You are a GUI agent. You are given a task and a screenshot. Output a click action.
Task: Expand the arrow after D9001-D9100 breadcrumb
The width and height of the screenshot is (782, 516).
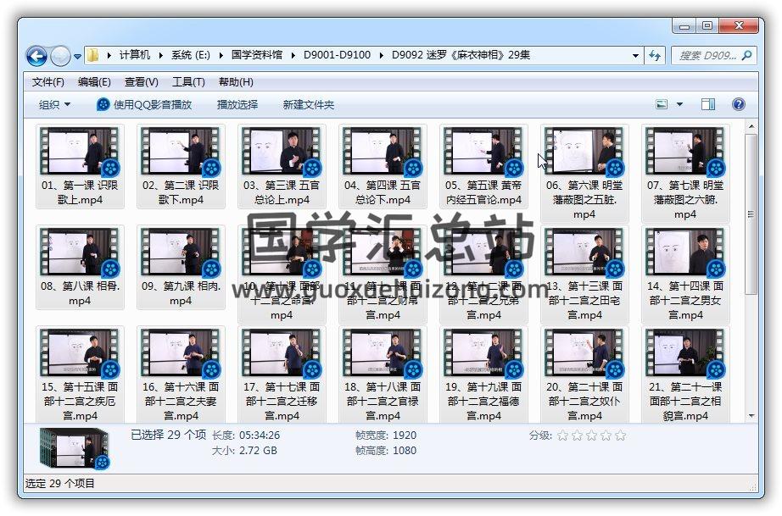coord(381,55)
